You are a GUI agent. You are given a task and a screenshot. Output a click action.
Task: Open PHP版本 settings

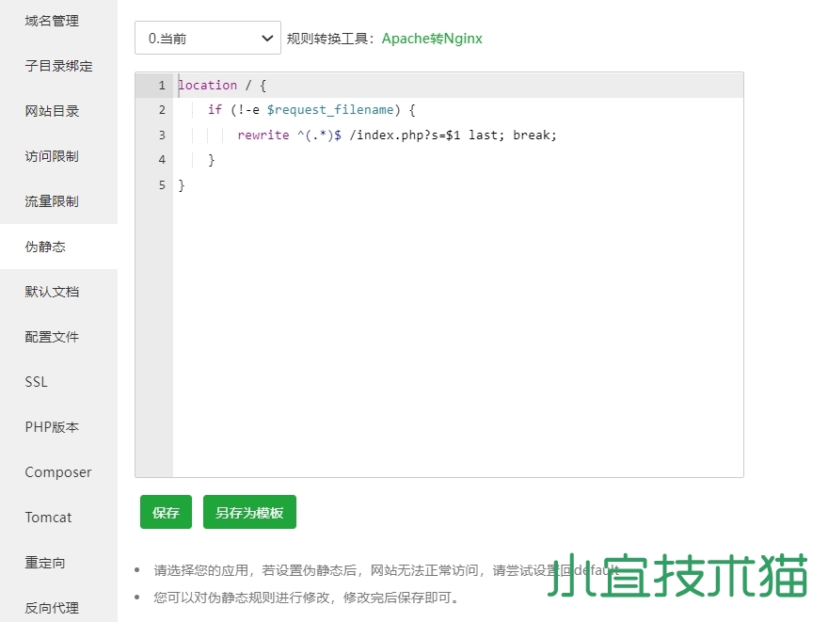[52, 427]
